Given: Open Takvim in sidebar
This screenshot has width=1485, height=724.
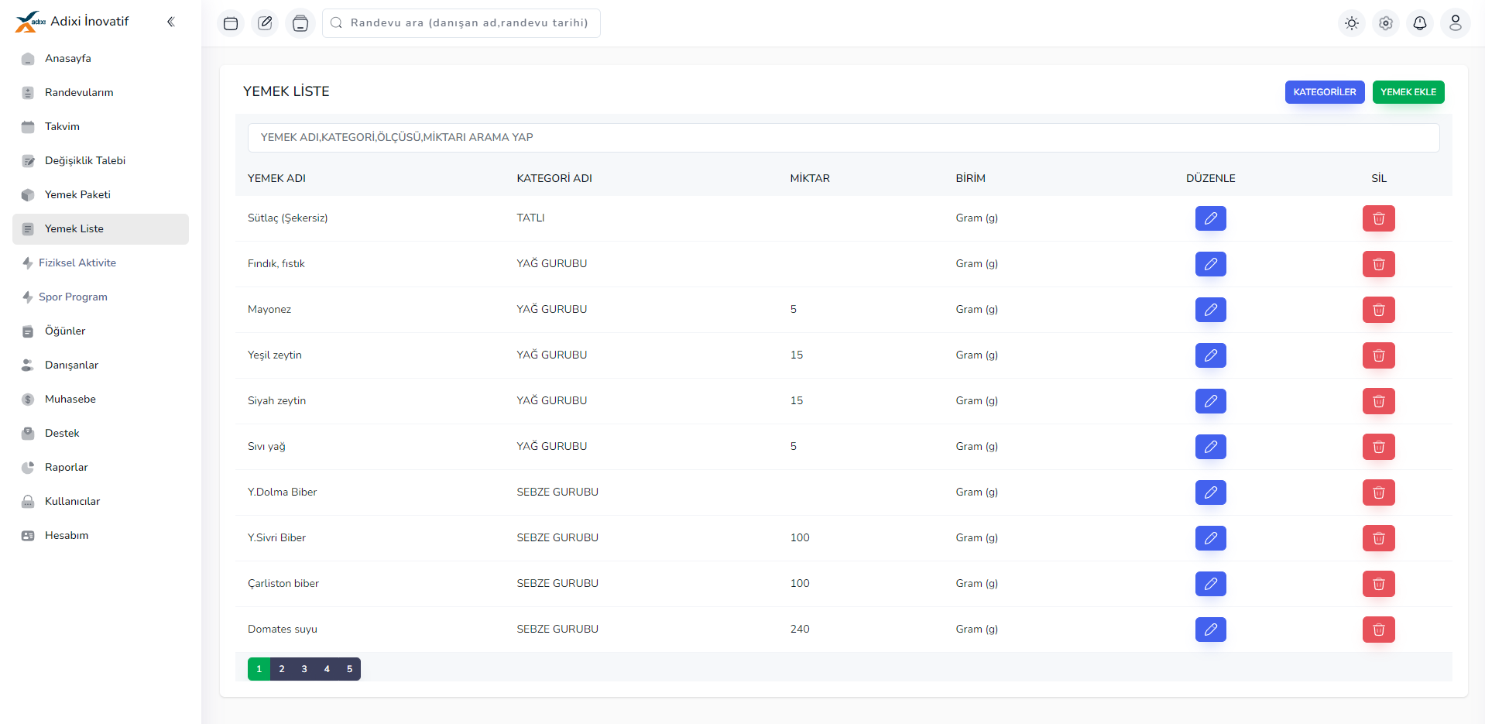Looking at the screenshot, I should [x=101, y=127].
